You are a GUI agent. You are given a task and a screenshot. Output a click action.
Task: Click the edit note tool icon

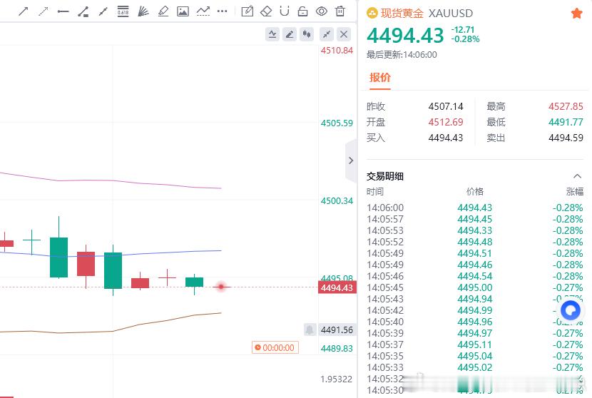click(247, 11)
